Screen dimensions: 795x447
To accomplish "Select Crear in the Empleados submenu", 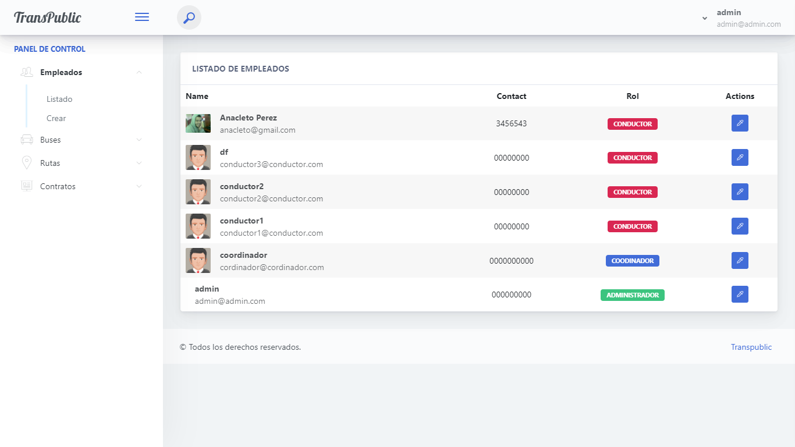I will [56, 118].
